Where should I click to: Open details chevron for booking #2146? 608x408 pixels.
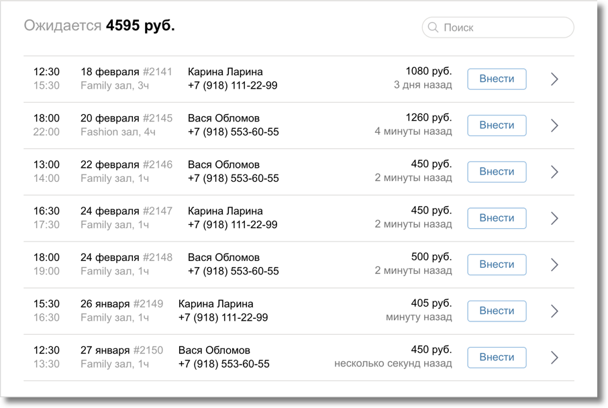pyautogui.click(x=554, y=172)
